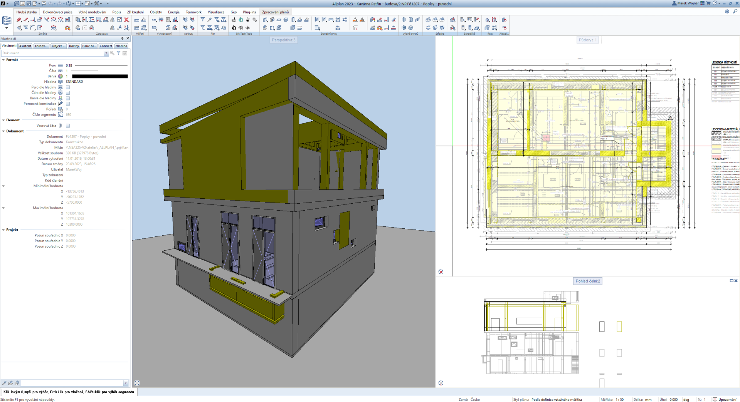Click the black Barva color swatch
The image size is (740, 402).
[x=100, y=77]
